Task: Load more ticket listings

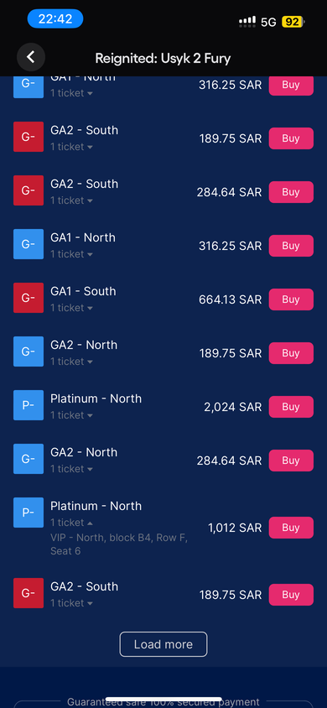Action: (x=163, y=644)
